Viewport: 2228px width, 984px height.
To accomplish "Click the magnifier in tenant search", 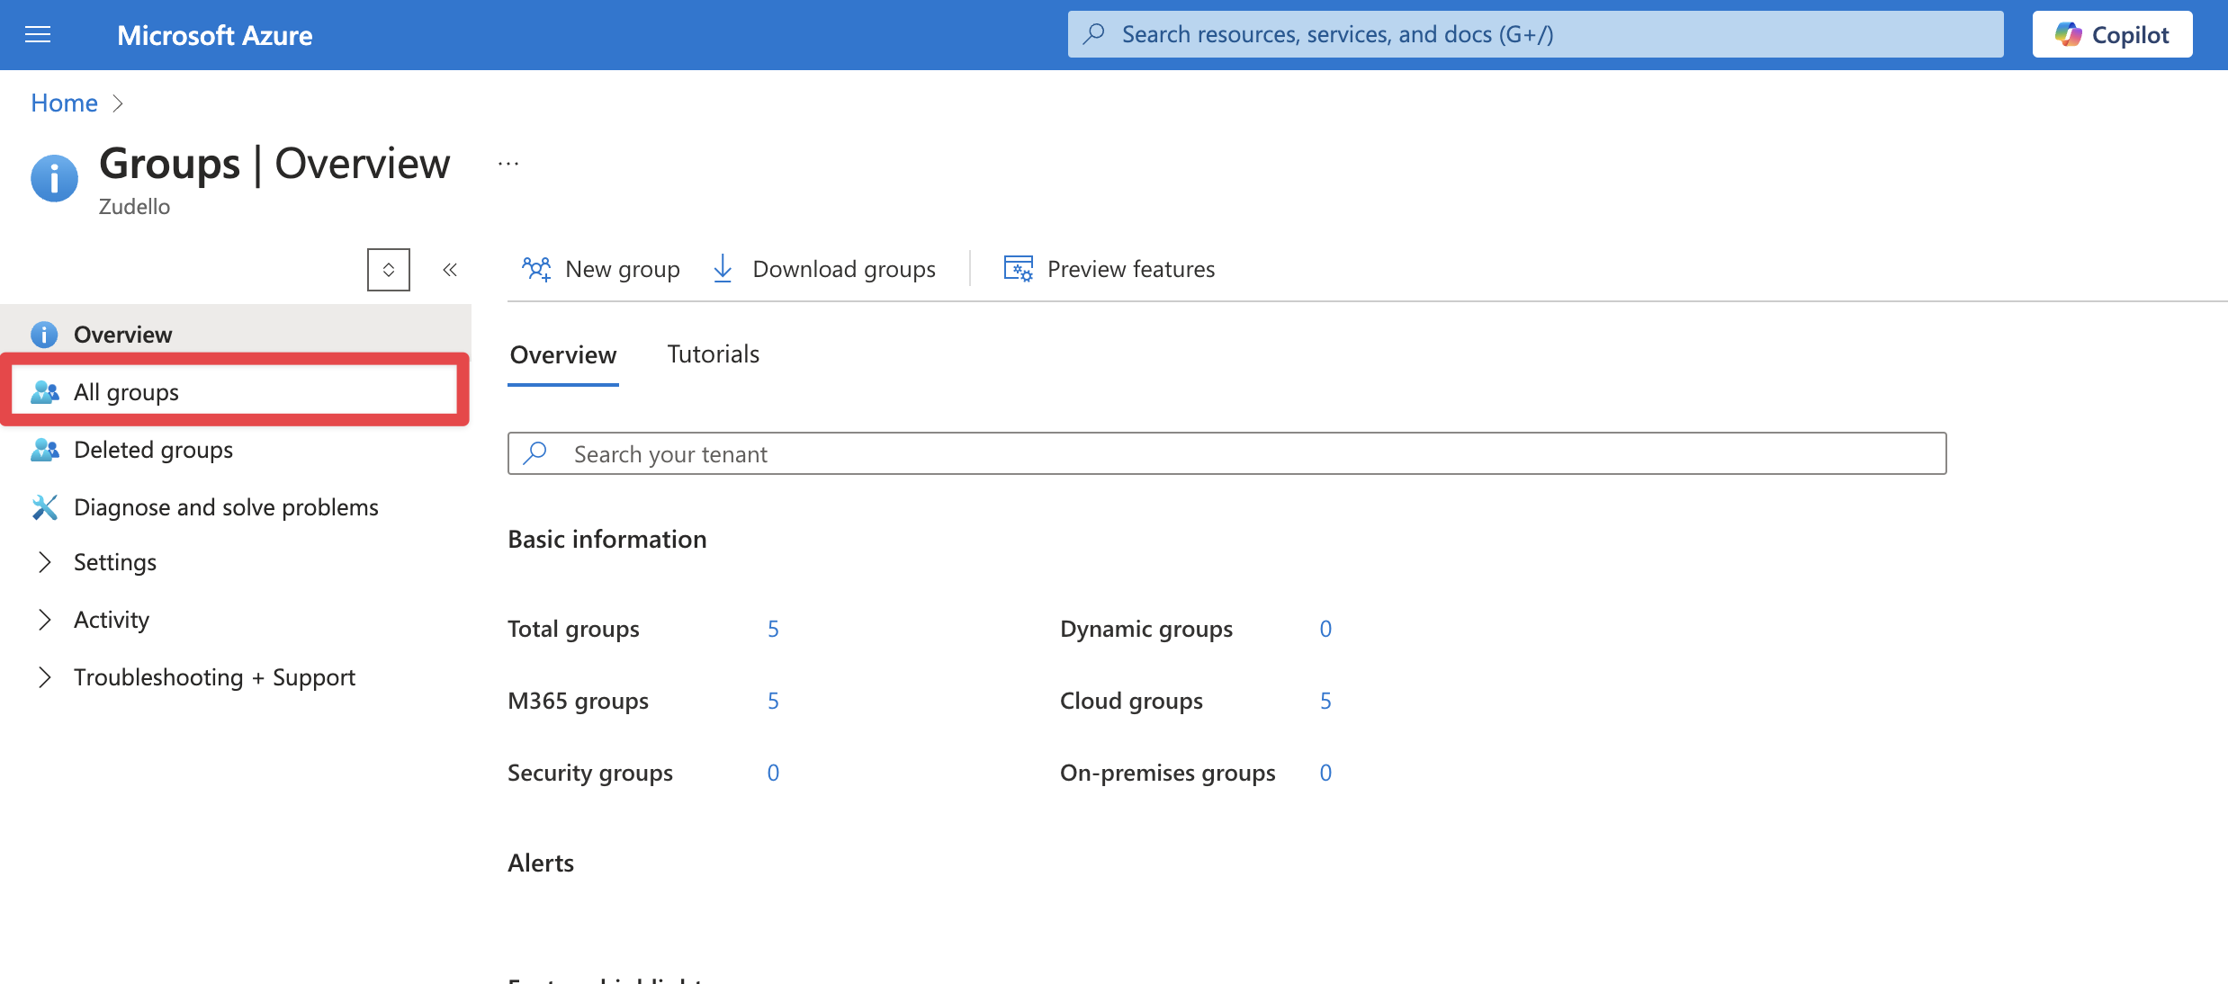I will [x=535, y=453].
